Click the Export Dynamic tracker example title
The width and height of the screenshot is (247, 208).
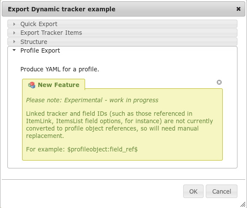click(x=62, y=9)
